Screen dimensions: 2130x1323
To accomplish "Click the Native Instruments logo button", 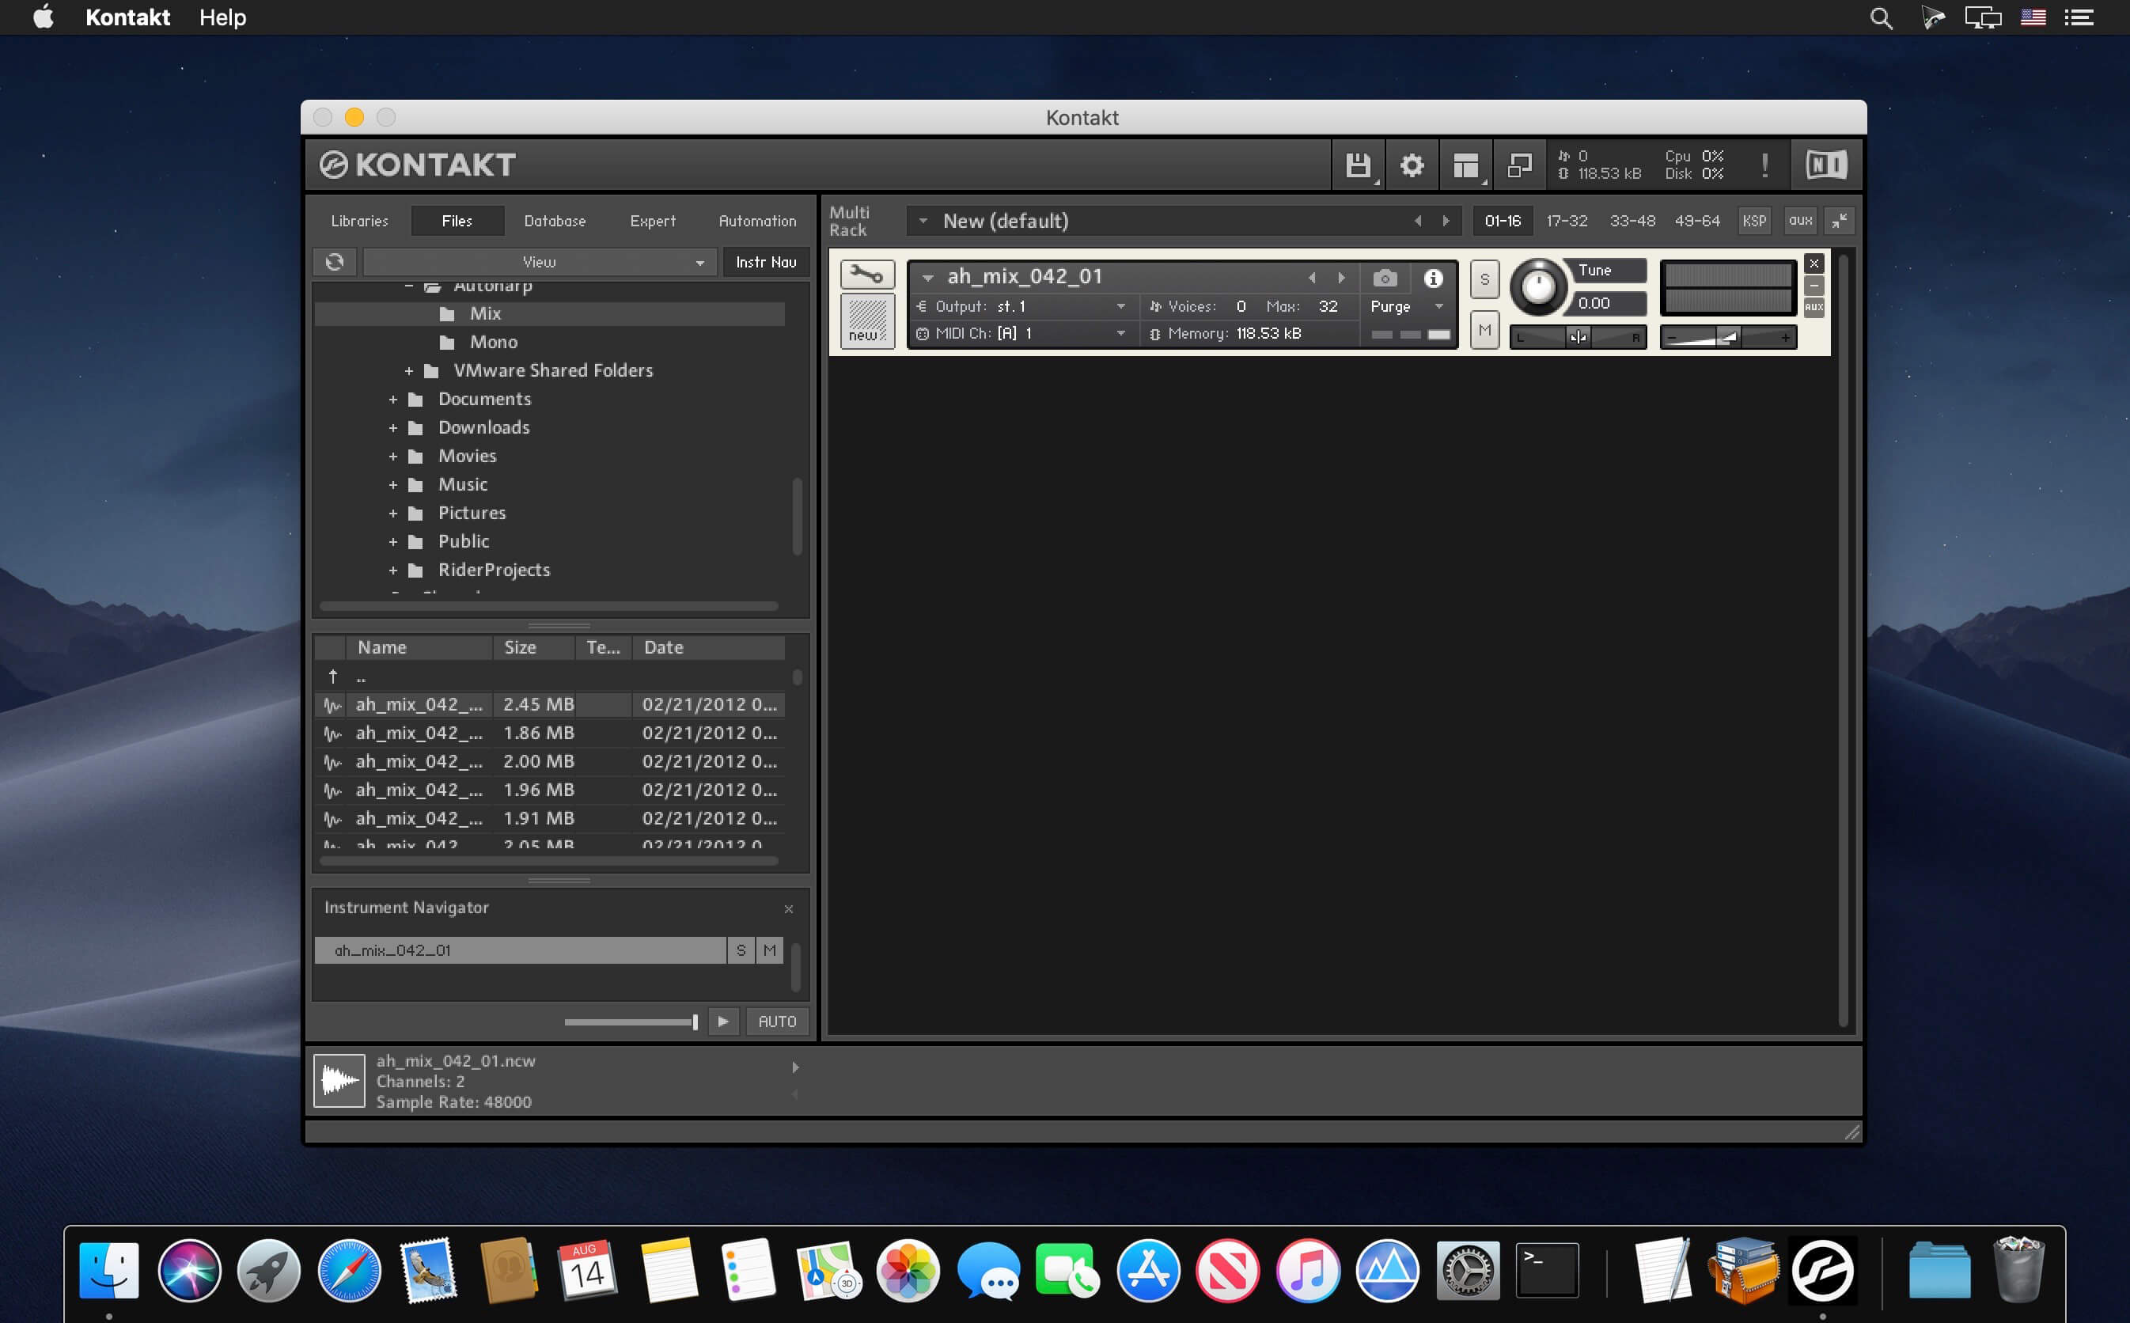I will pyautogui.click(x=1826, y=165).
